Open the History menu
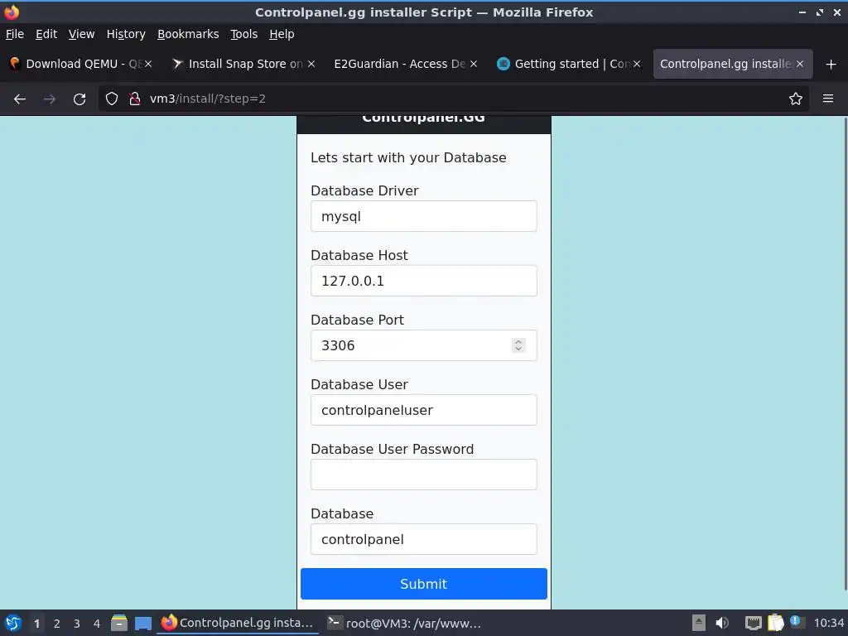 pos(126,34)
